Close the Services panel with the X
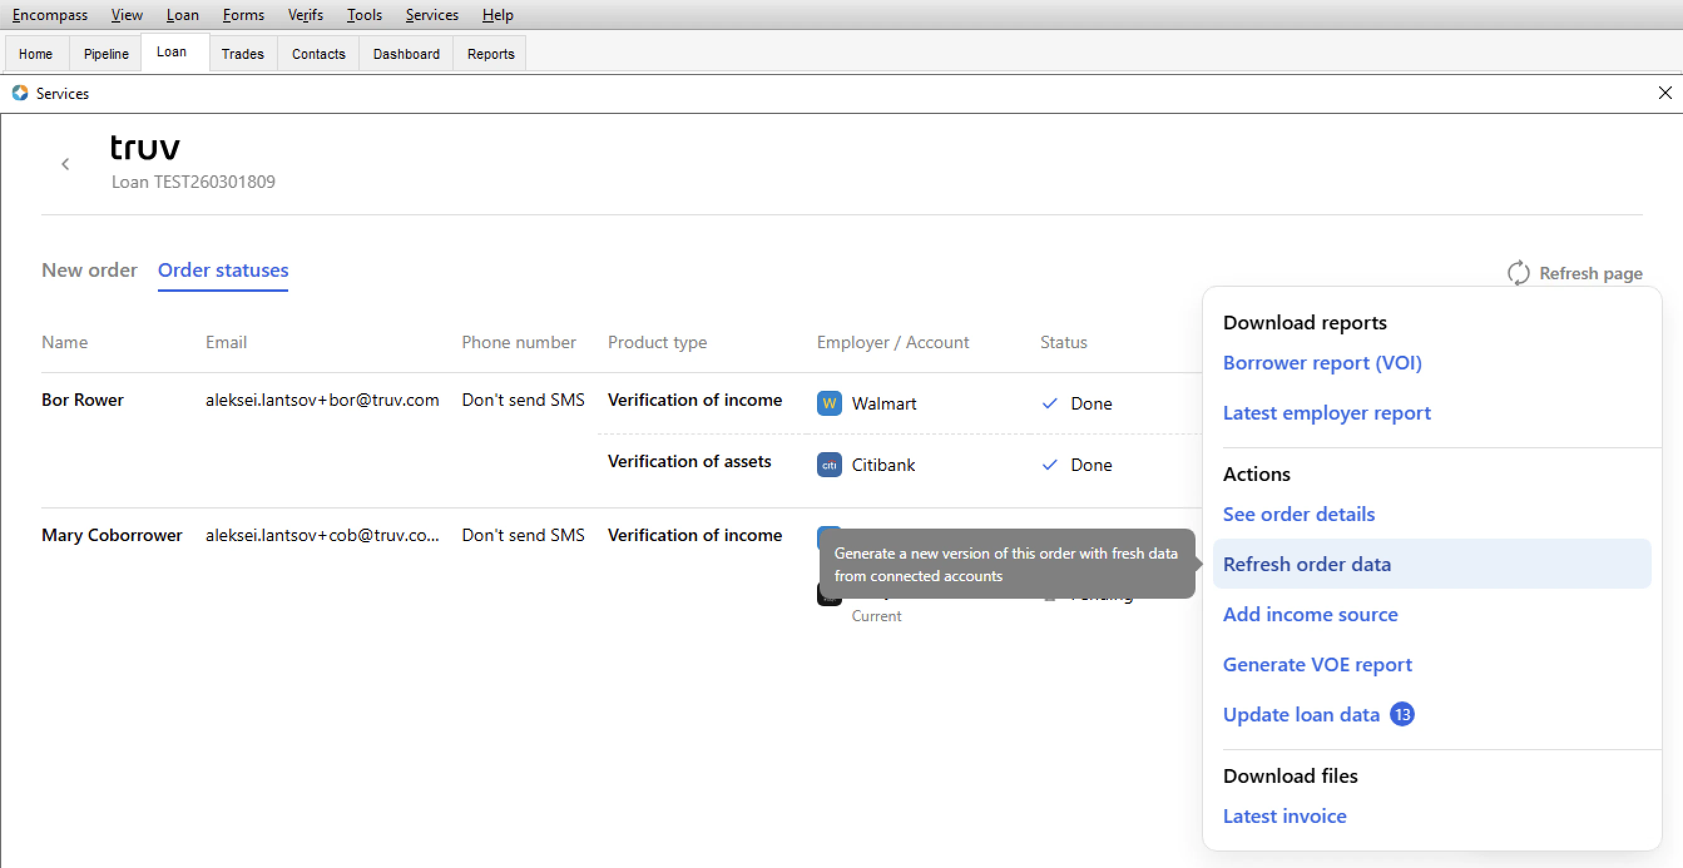The image size is (1683, 868). pyautogui.click(x=1665, y=93)
